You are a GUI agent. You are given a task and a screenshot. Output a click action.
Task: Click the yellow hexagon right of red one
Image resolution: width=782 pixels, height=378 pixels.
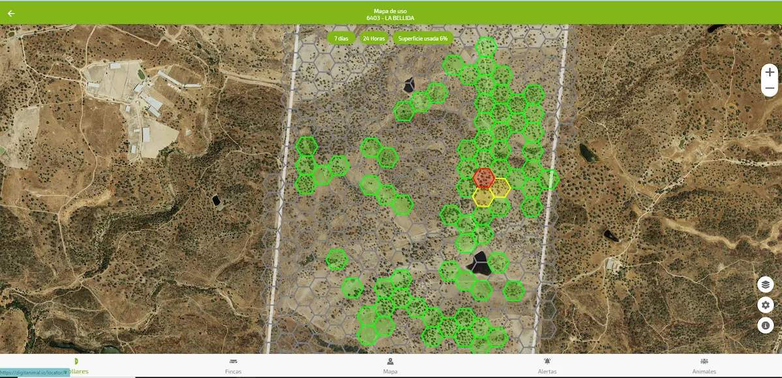[499, 188]
